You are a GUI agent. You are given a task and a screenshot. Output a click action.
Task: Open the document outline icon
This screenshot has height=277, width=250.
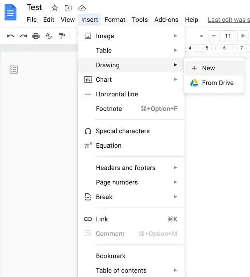click(14, 70)
